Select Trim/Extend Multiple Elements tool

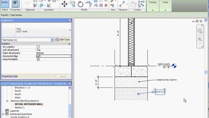[x=101, y=5]
